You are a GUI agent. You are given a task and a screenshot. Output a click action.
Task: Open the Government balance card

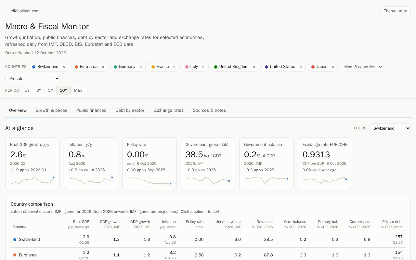(266, 164)
